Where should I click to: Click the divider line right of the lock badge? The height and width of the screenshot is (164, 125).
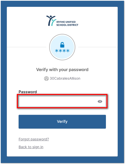[98, 47]
